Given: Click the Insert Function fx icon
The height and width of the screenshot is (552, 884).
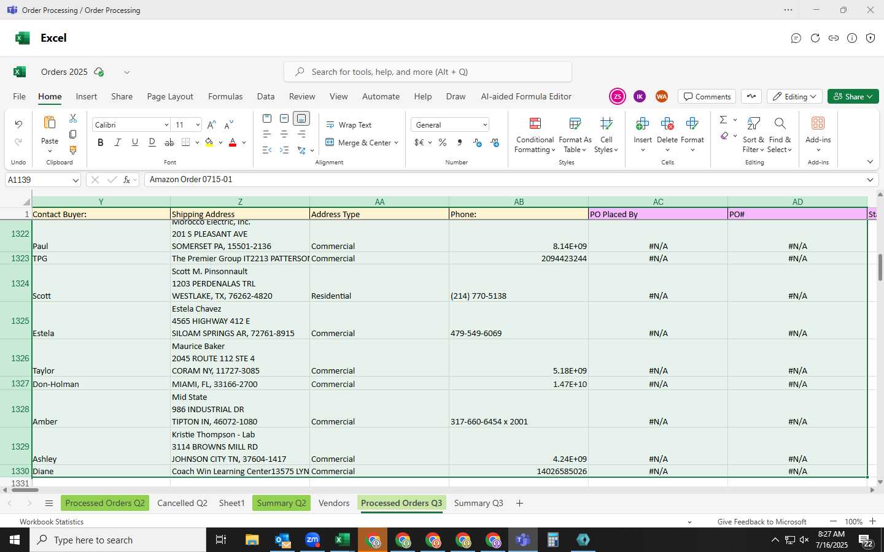Looking at the screenshot, I should pyautogui.click(x=127, y=180).
